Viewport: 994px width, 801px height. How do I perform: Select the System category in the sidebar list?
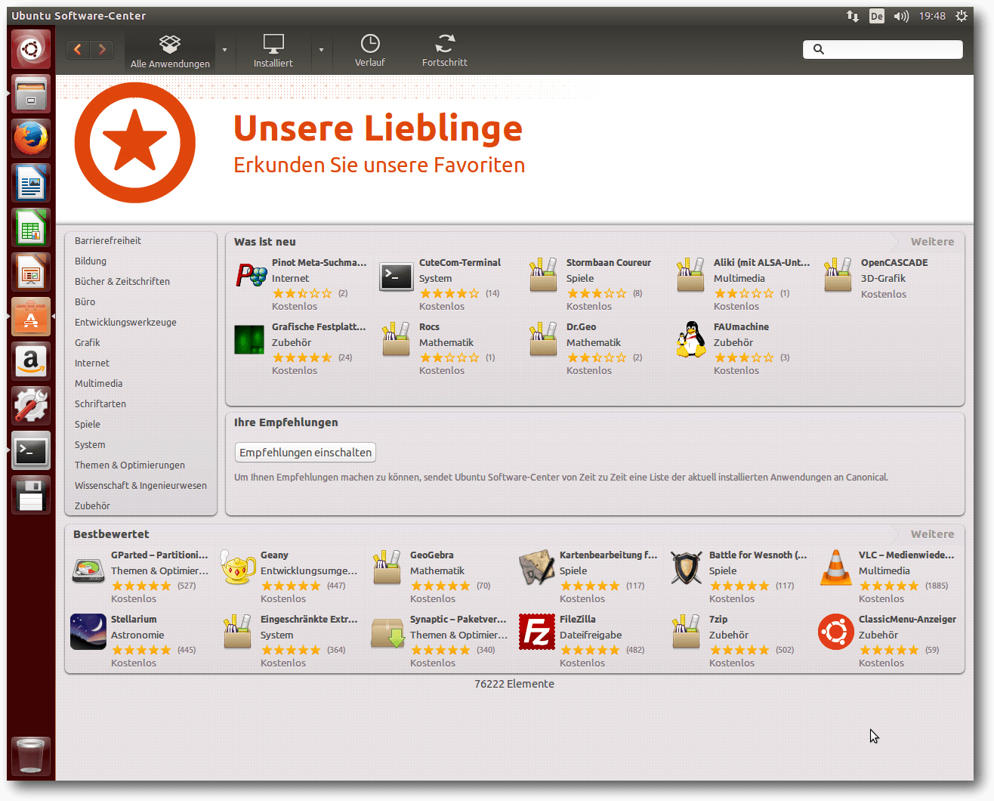[90, 444]
